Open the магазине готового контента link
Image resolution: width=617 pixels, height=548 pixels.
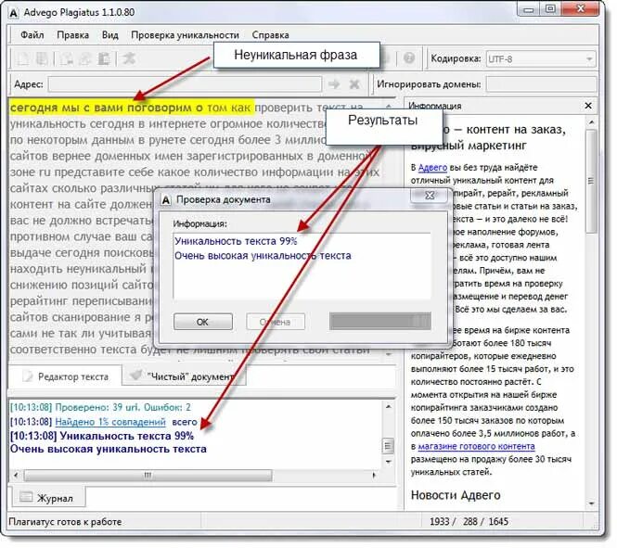(476, 447)
